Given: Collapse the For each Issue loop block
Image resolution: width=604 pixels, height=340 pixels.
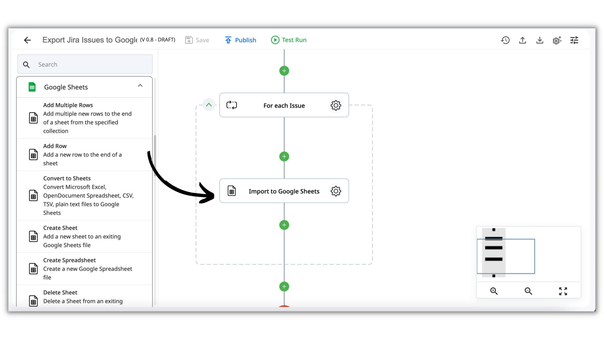Looking at the screenshot, I should 209,105.
